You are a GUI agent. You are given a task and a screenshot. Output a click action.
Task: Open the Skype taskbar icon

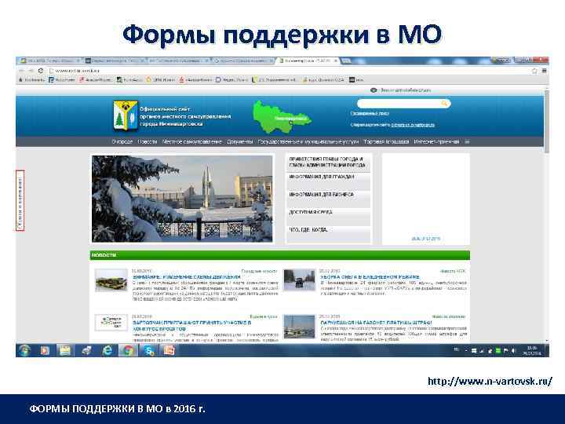click(149, 350)
